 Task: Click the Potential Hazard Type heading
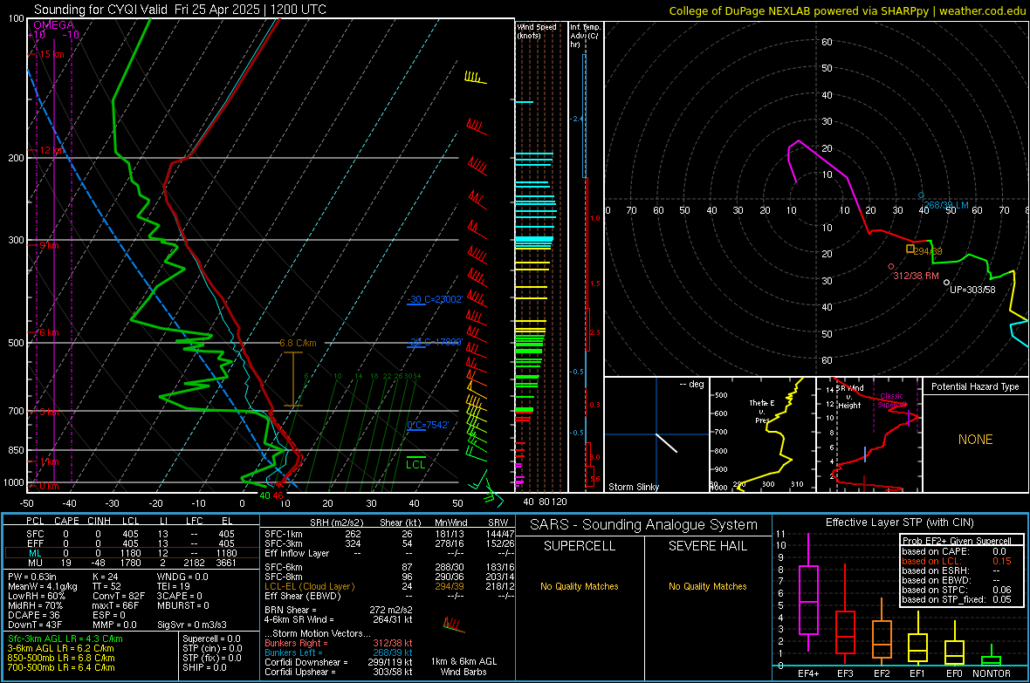[x=975, y=386]
